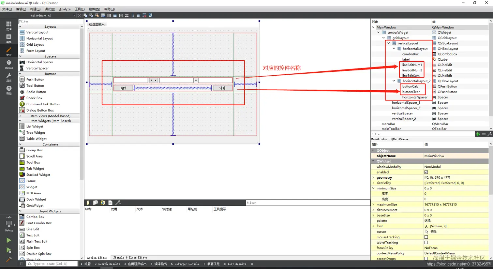Screen dimensions: 493x269
Task: Click the Build project hammer icon
Action: pos(9,260)
